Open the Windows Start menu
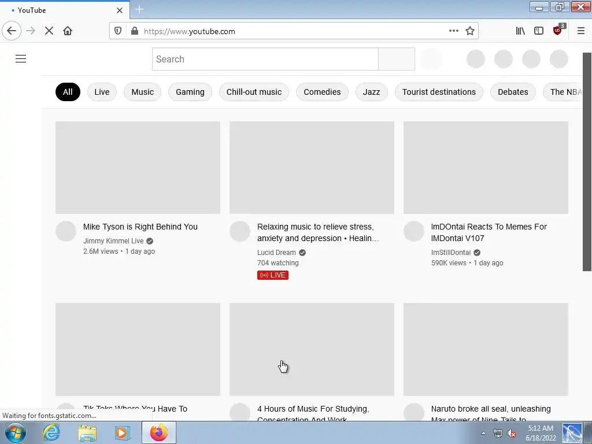 [x=15, y=432]
